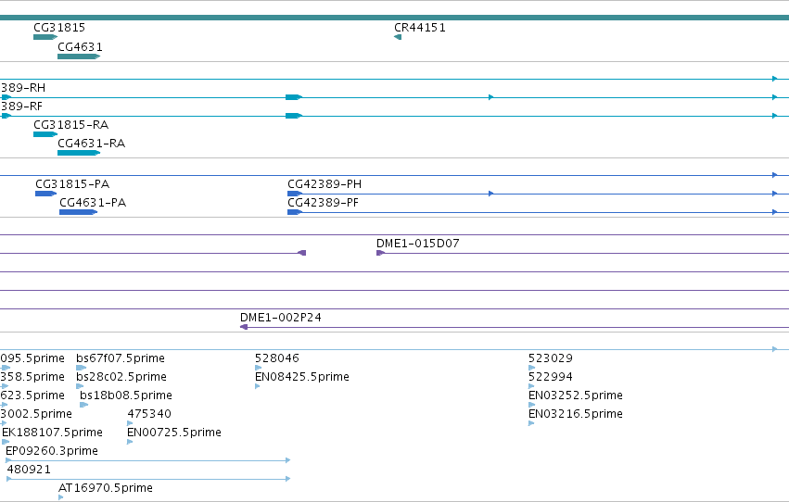Select the 475340 feature marker

click(130, 423)
